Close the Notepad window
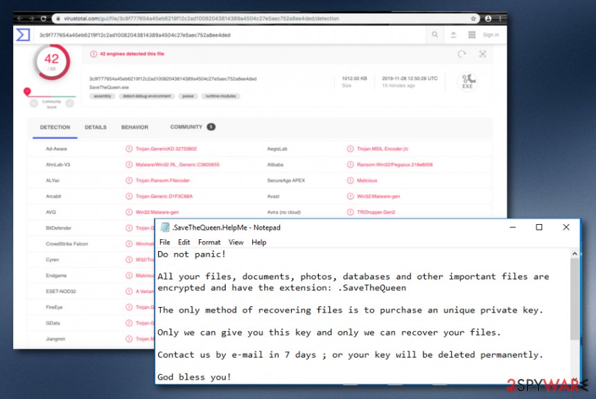 pyautogui.click(x=566, y=228)
